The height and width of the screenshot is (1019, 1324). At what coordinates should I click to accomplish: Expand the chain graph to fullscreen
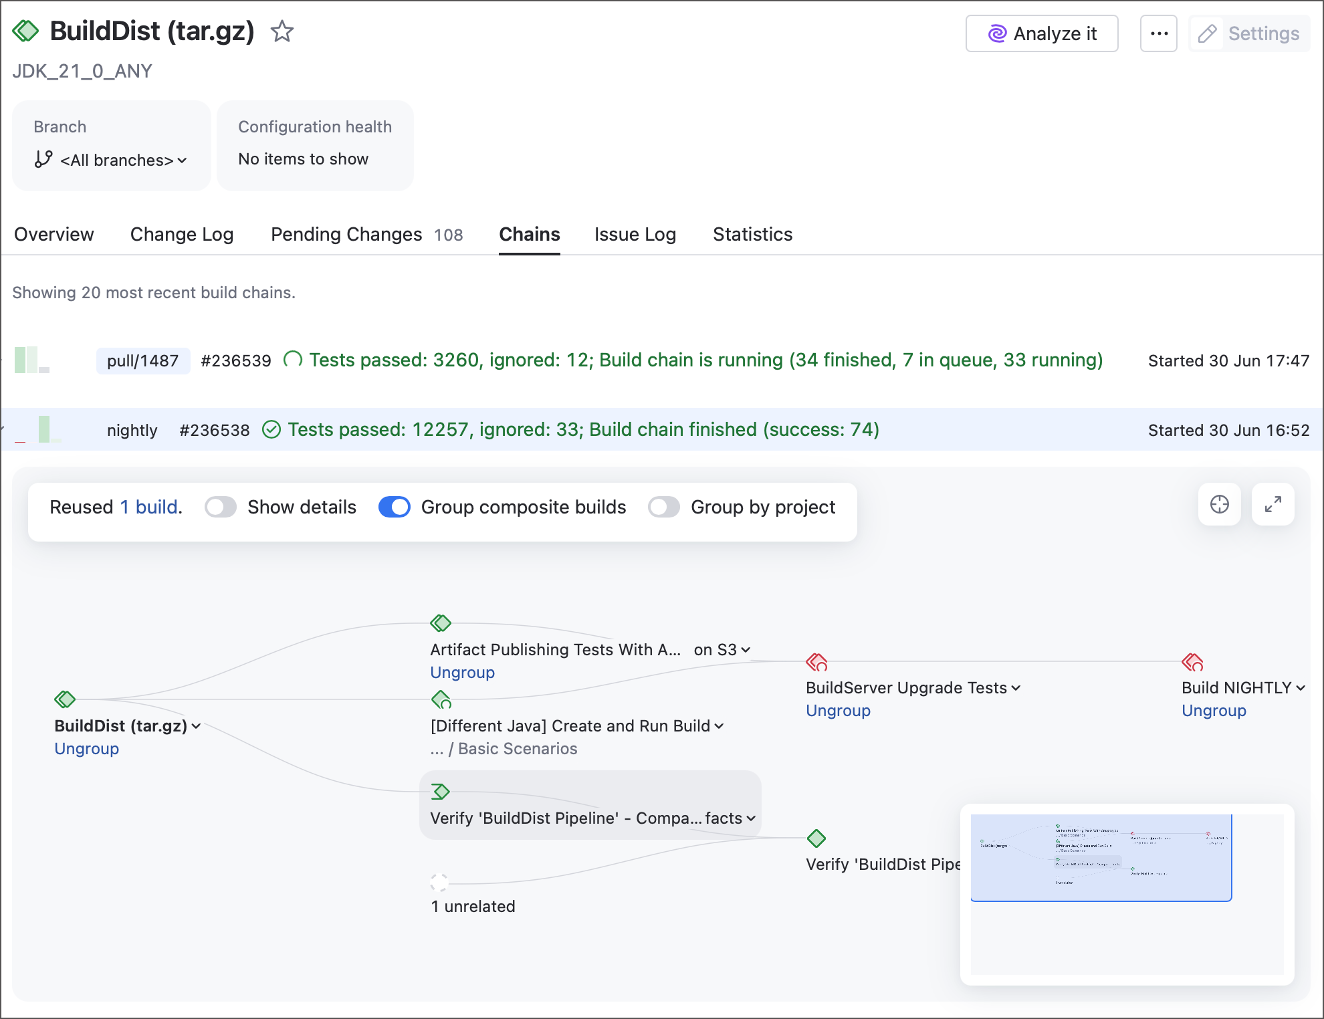pyautogui.click(x=1273, y=504)
